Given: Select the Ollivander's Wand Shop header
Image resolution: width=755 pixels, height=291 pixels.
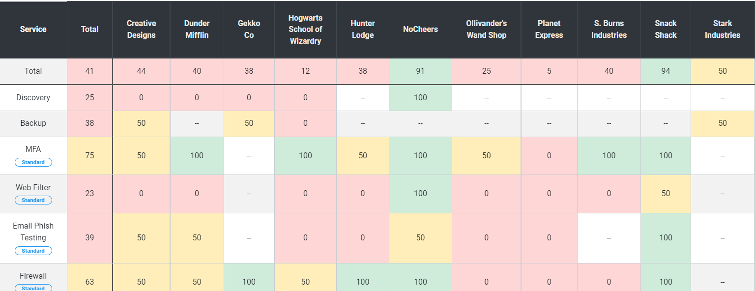Looking at the screenshot, I should [486, 29].
